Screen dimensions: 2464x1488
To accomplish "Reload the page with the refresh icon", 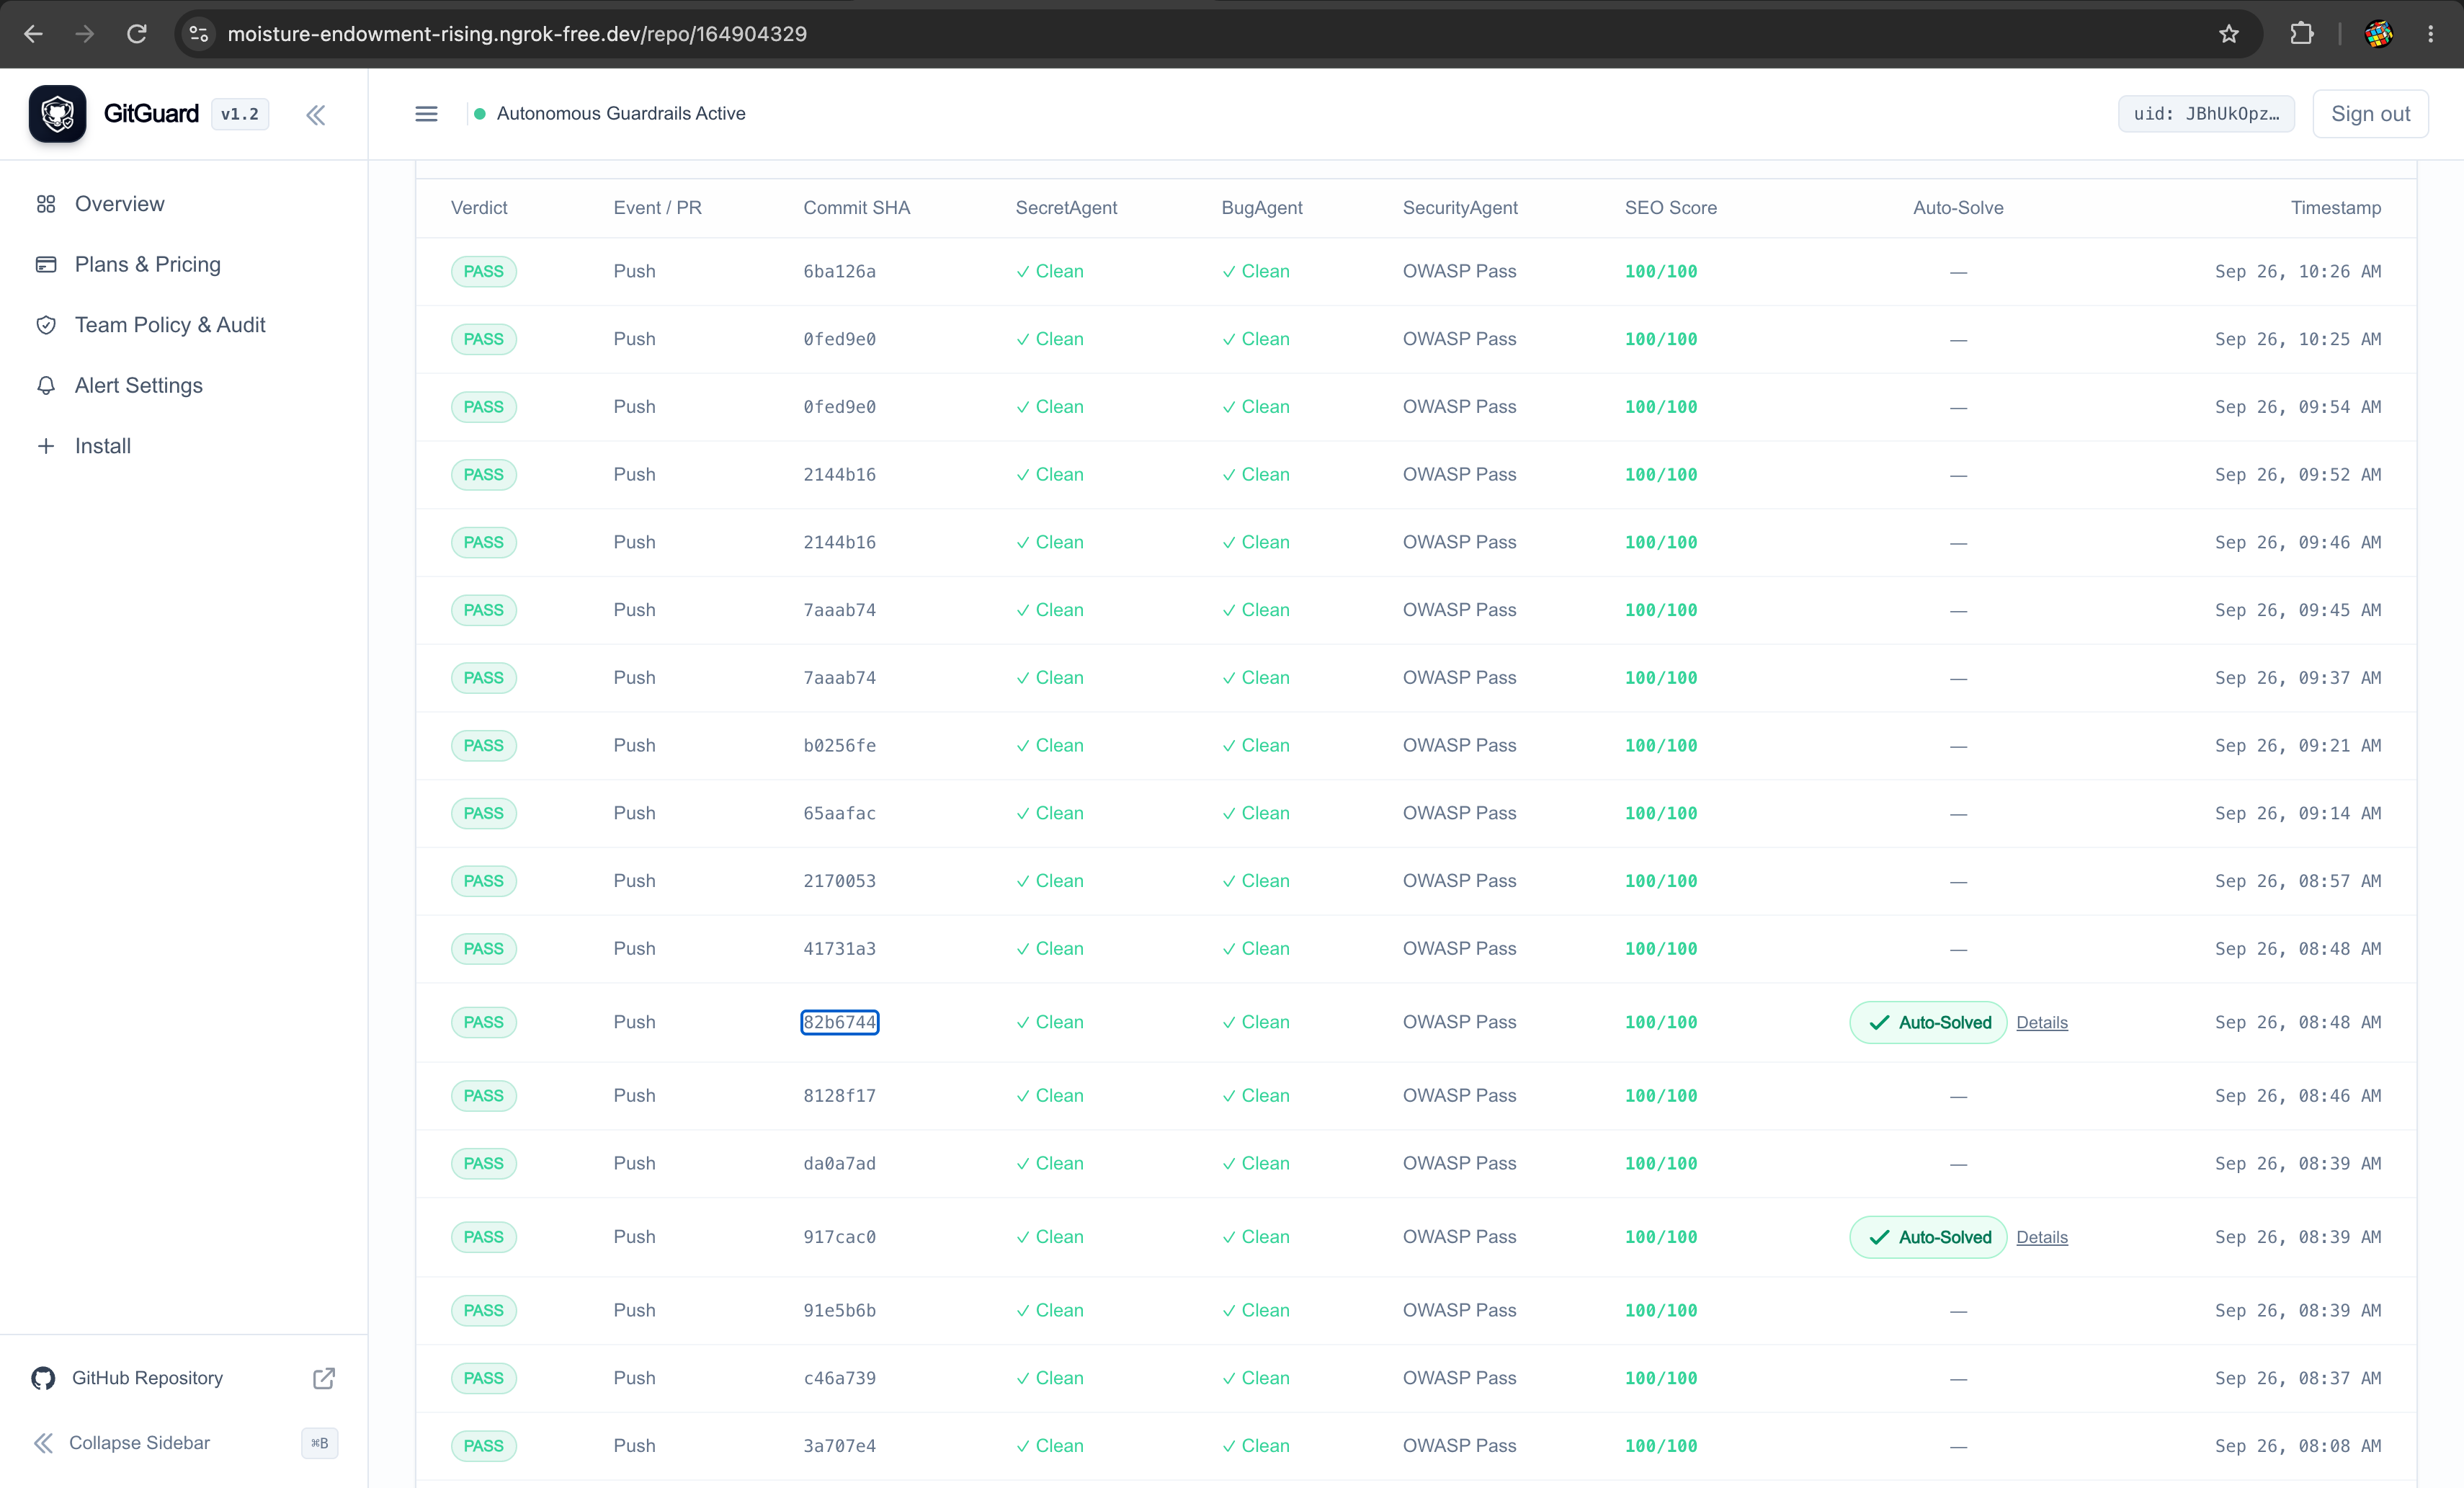I will [x=137, y=34].
